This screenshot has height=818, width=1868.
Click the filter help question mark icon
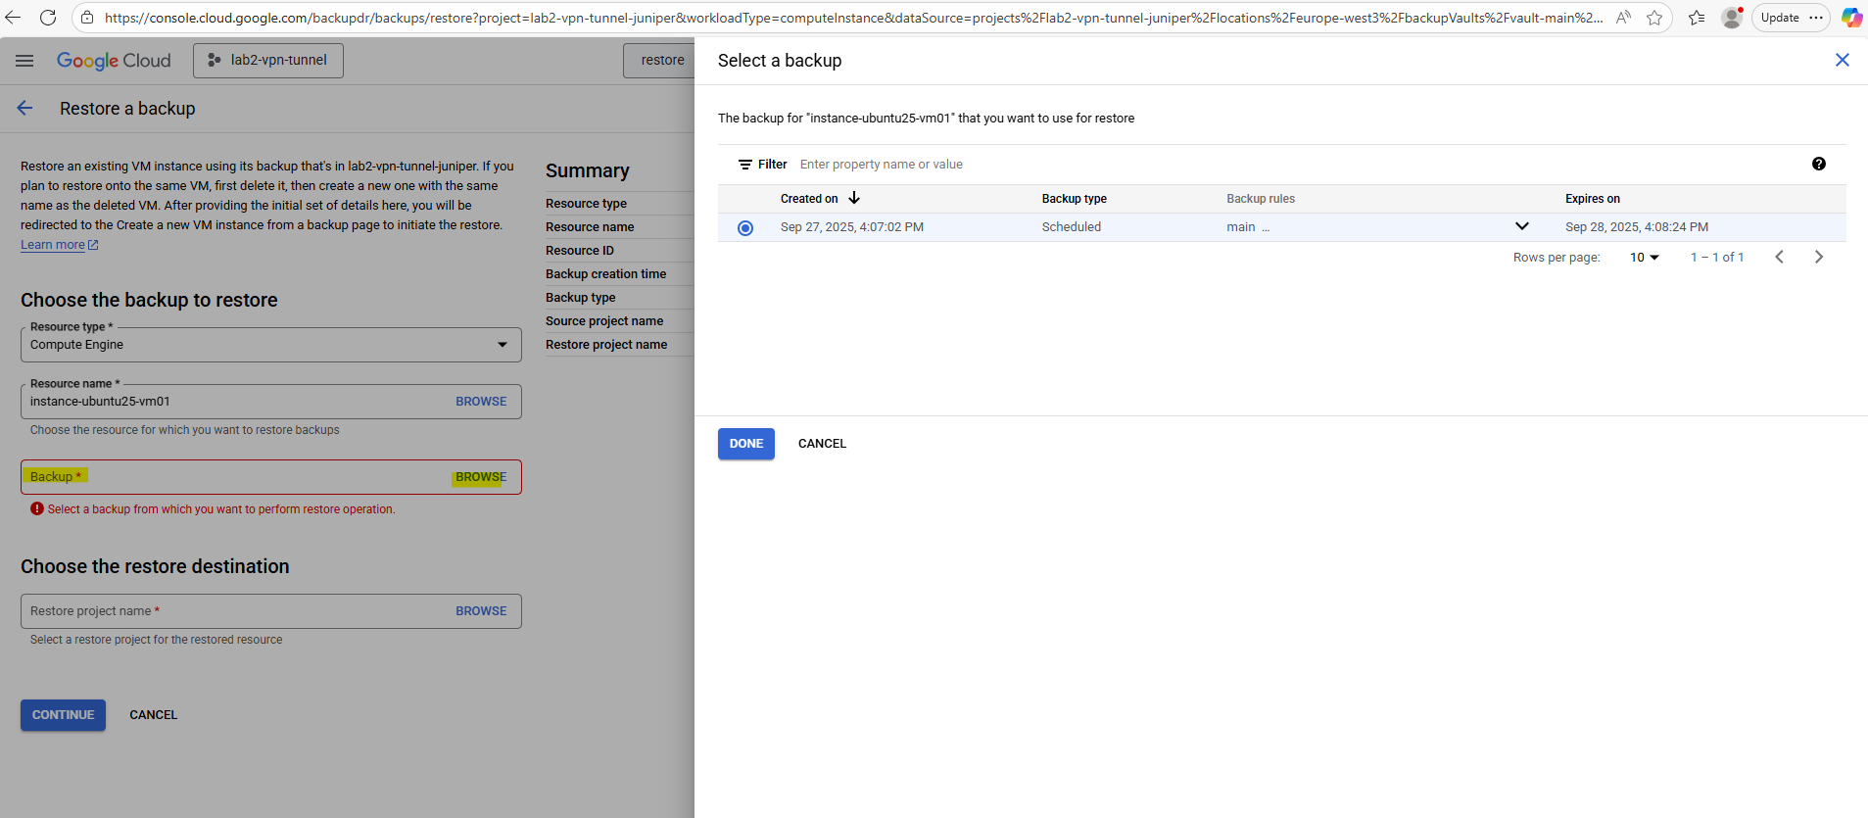pos(1818,164)
